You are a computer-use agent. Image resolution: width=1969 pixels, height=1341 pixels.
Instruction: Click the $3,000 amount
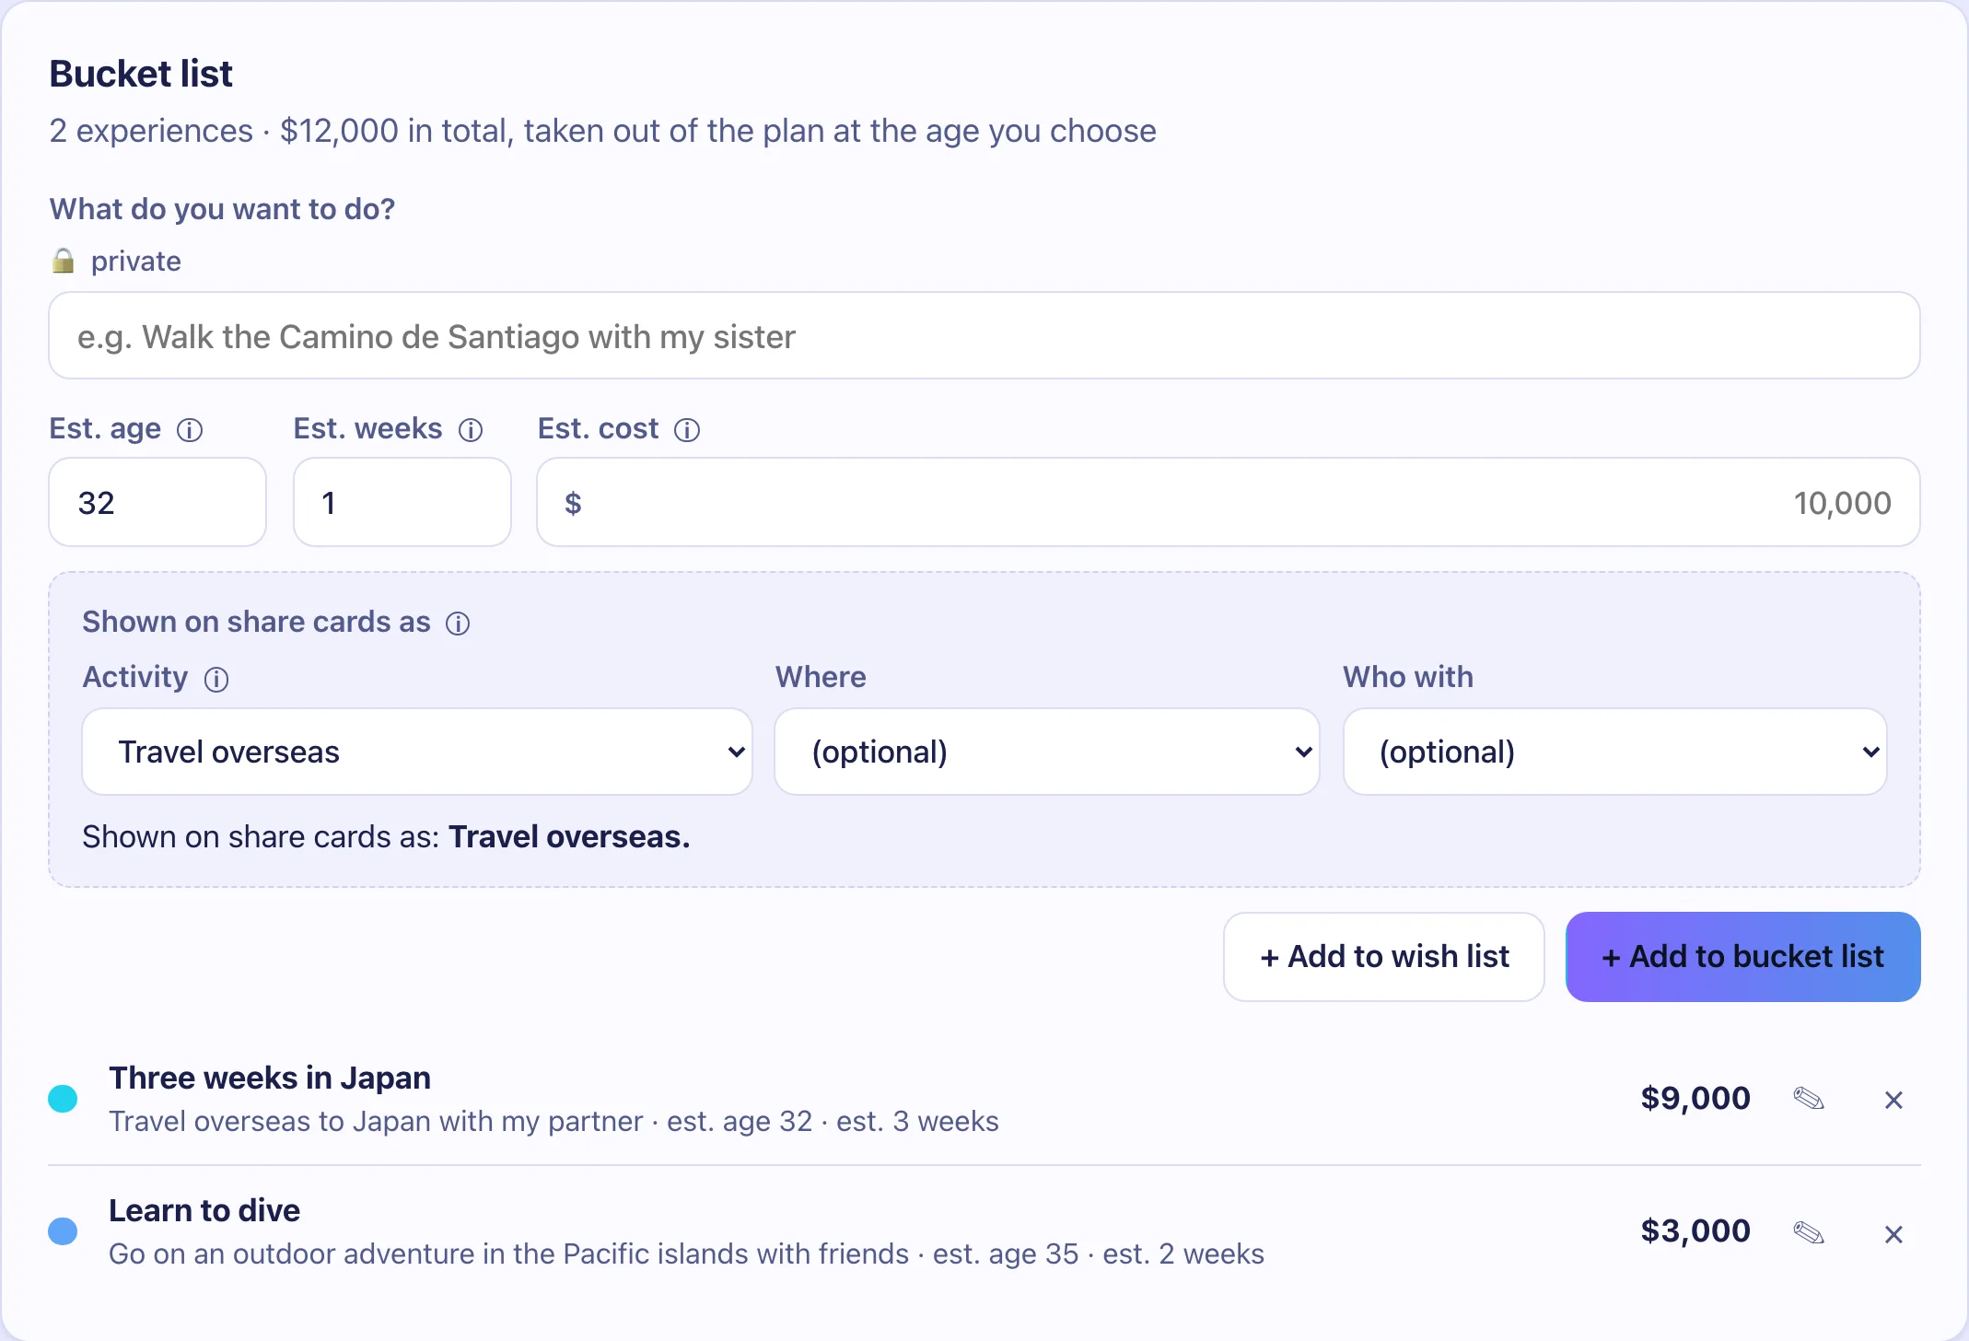[1695, 1230]
